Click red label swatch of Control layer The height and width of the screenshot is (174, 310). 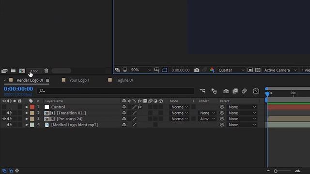click(x=32, y=107)
